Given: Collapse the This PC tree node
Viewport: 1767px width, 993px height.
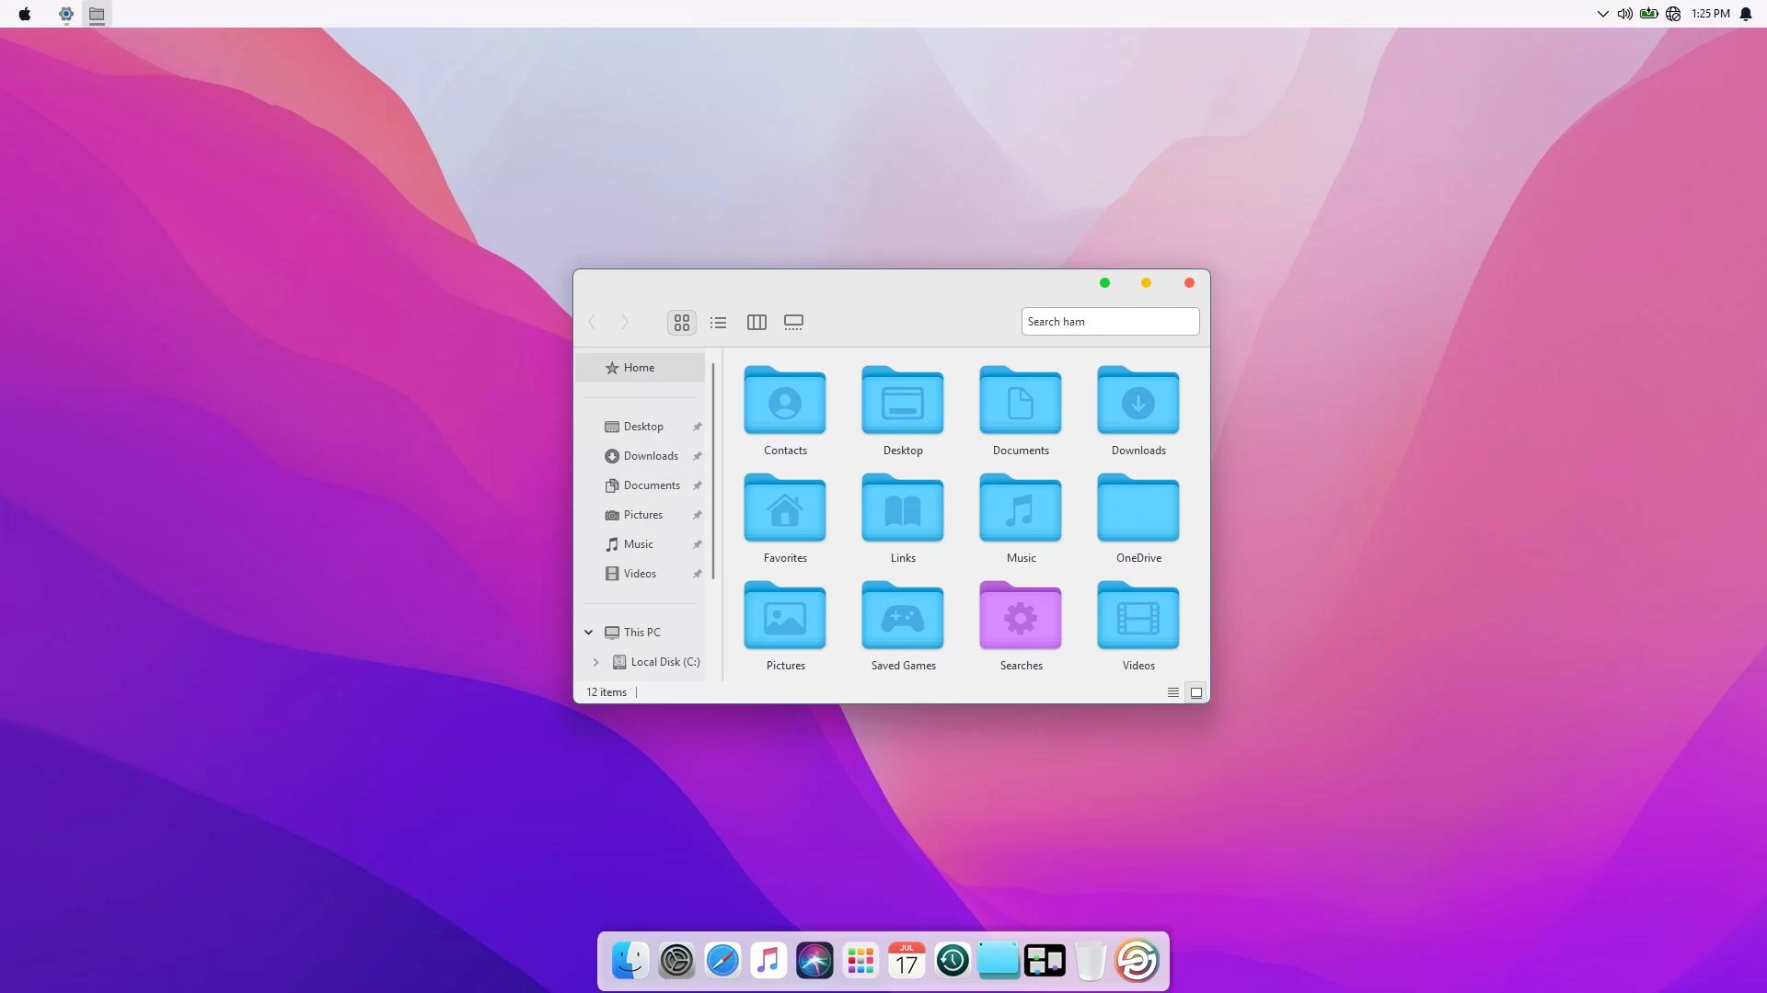Looking at the screenshot, I should pyautogui.click(x=589, y=633).
